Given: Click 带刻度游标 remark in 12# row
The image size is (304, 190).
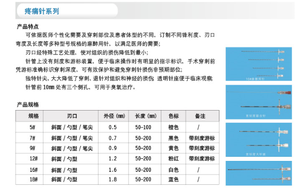Looking at the screenshot, I should pyautogui.click(x=202, y=158).
